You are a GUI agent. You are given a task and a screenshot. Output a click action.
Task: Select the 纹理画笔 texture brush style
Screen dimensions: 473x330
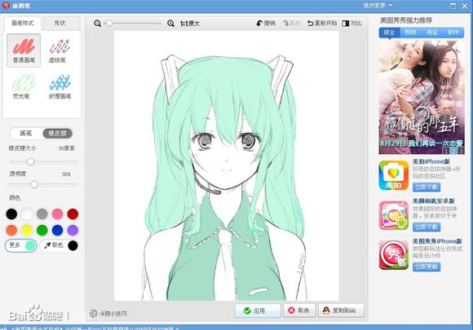coord(60,87)
